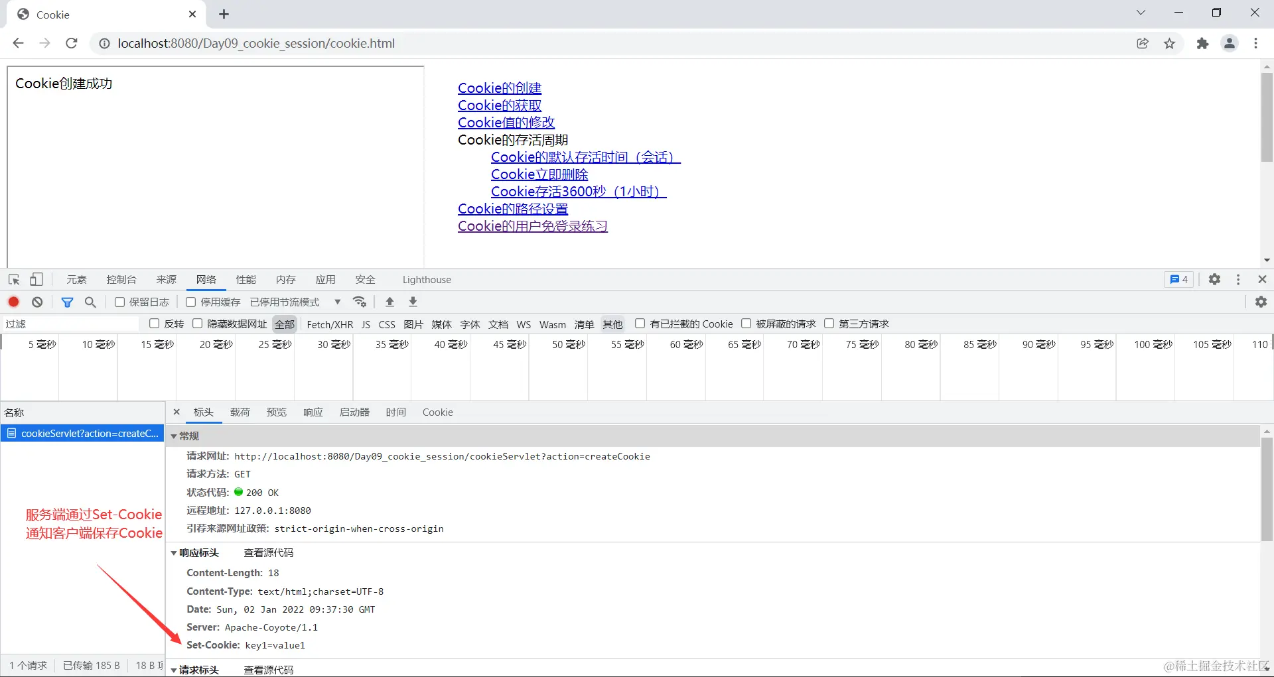The height and width of the screenshot is (677, 1274).
Task: Click the Cookie存活3600秒 link
Action: (579, 192)
